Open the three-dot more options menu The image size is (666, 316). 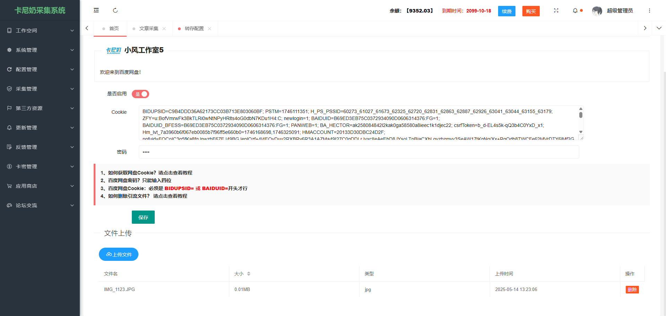tap(649, 10)
